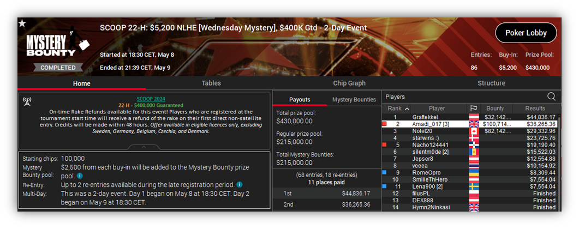Collapse the announcement panel chevron
579x229 pixels.
pos(144,147)
